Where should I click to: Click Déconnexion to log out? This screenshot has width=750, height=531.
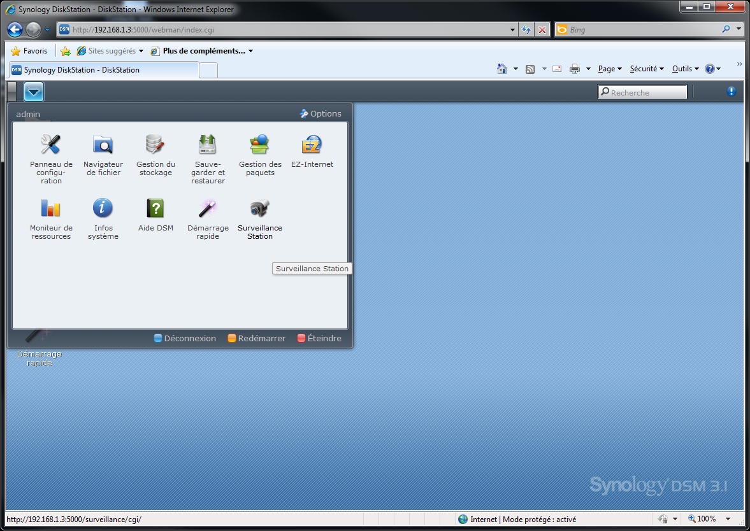coord(185,338)
